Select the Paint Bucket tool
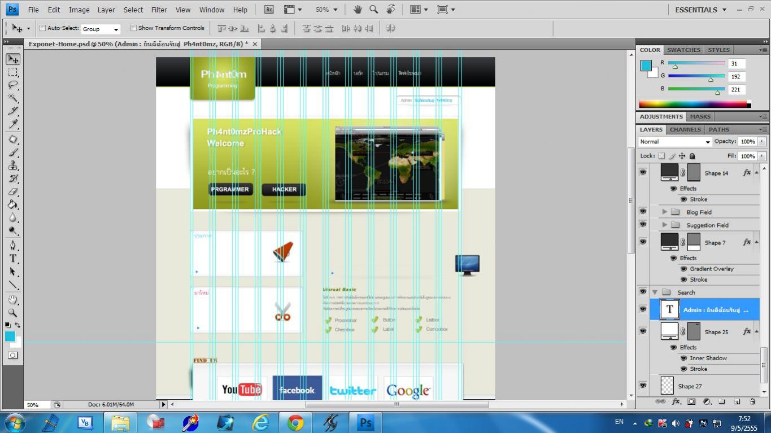The image size is (771, 433). click(12, 204)
